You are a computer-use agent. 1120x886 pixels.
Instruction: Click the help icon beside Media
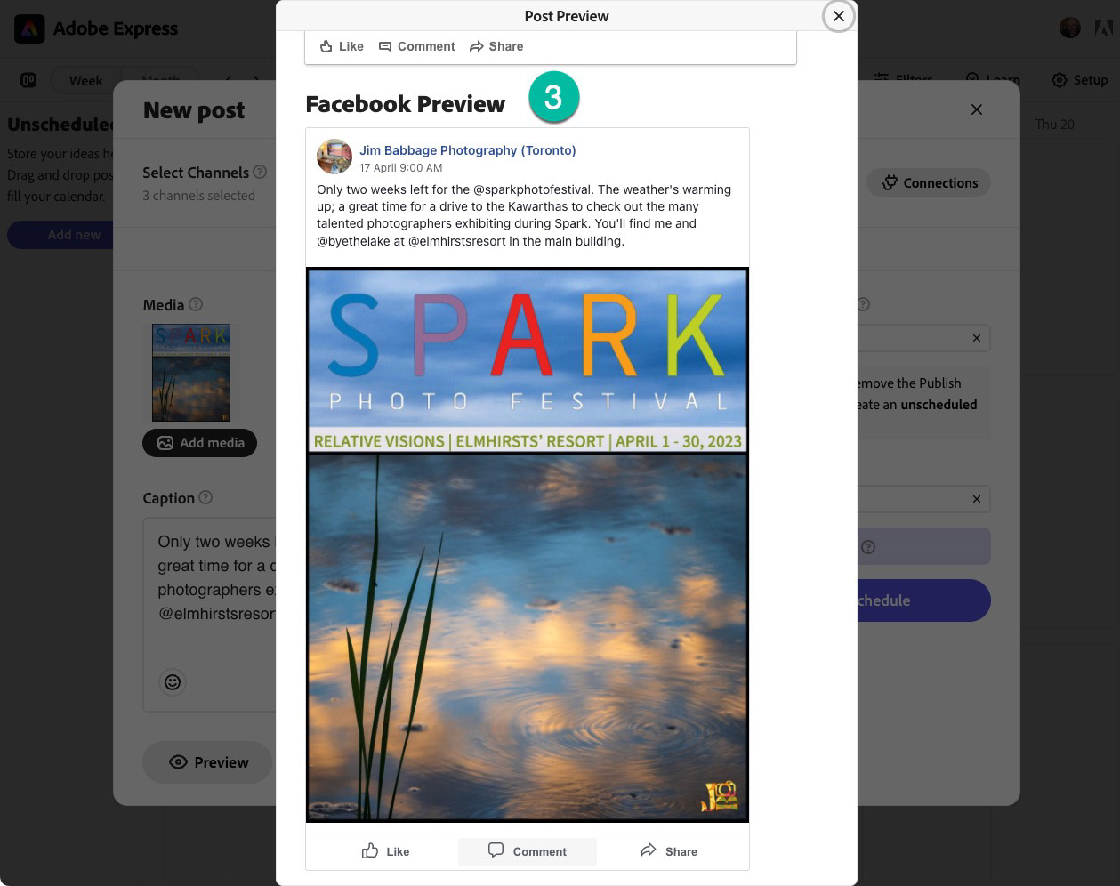(x=196, y=304)
